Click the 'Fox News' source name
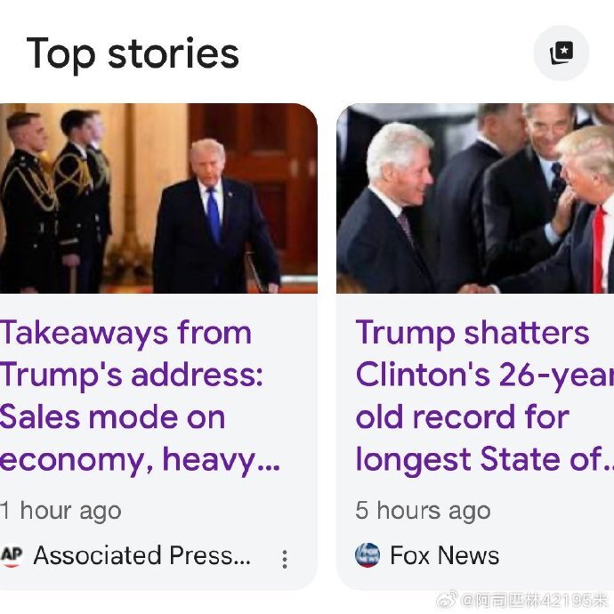The image size is (614, 614). tap(444, 556)
